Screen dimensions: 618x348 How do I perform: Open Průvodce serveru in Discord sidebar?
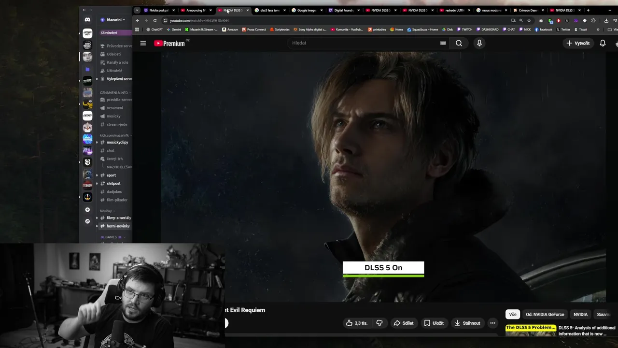coord(115,46)
